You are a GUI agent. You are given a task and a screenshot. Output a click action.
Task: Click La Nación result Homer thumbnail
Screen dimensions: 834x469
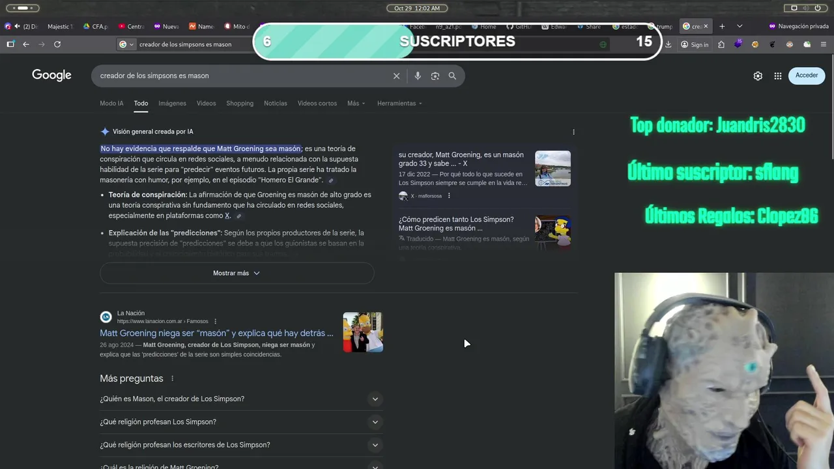click(x=363, y=332)
